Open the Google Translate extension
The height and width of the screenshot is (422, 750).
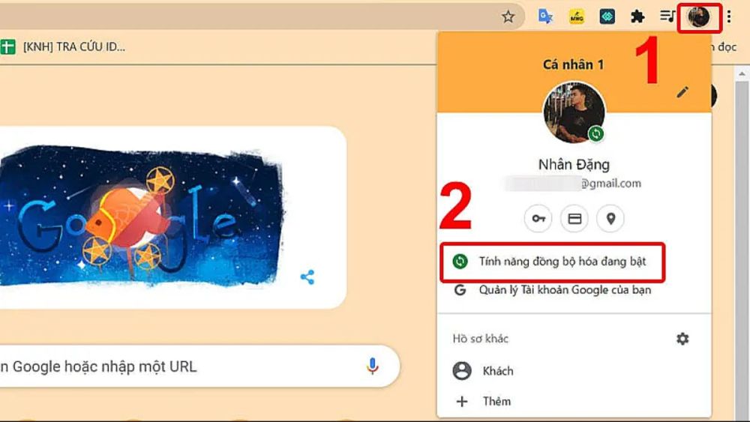(545, 16)
